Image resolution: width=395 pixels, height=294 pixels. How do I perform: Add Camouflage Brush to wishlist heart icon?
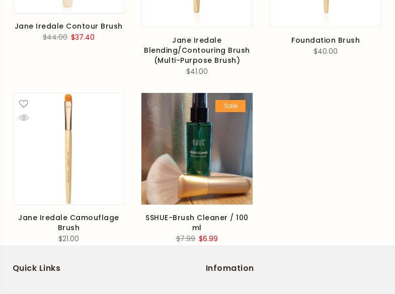(x=24, y=104)
